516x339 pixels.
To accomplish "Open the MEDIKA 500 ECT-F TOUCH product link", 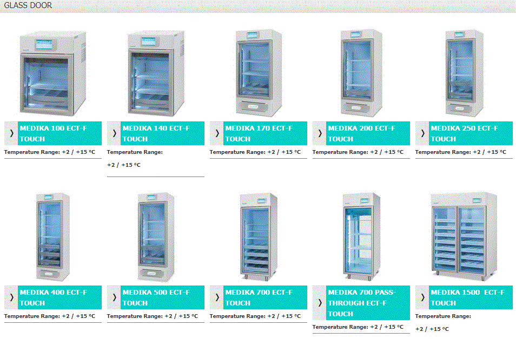I will tap(162, 297).
